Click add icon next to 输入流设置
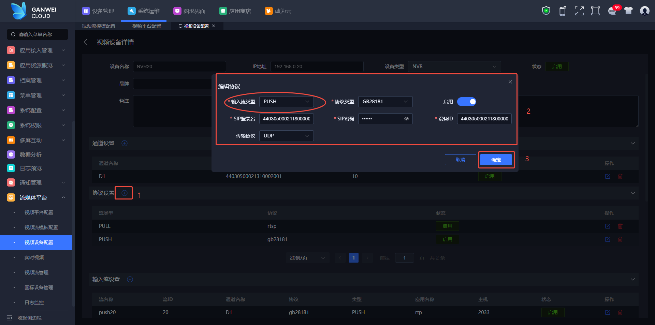 pos(130,279)
